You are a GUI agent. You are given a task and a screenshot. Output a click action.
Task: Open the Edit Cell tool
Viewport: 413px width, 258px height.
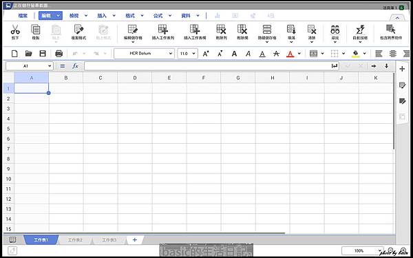tap(133, 30)
